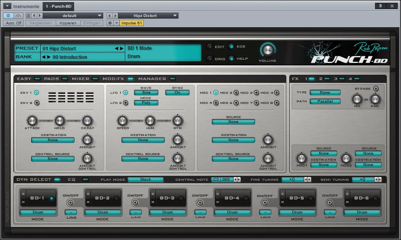The image size is (401, 240).
Task: Solo BD-3 with its S button
Action: [153, 194]
